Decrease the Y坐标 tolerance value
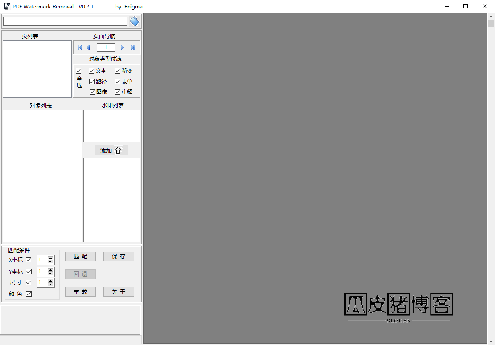The height and width of the screenshot is (345, 495). pyautogui.click(x=50, y=274)
